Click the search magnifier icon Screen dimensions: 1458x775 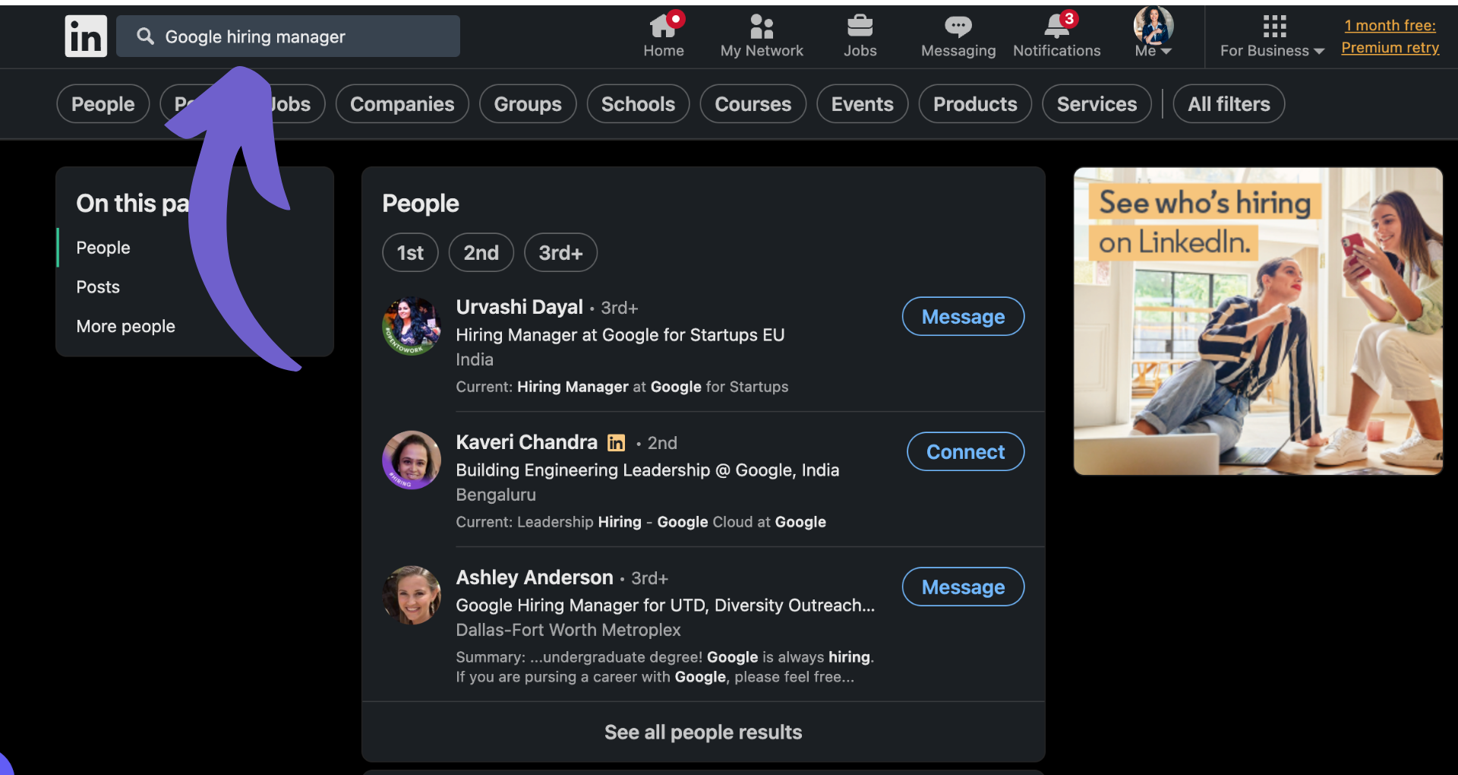(x=144, y=36)
